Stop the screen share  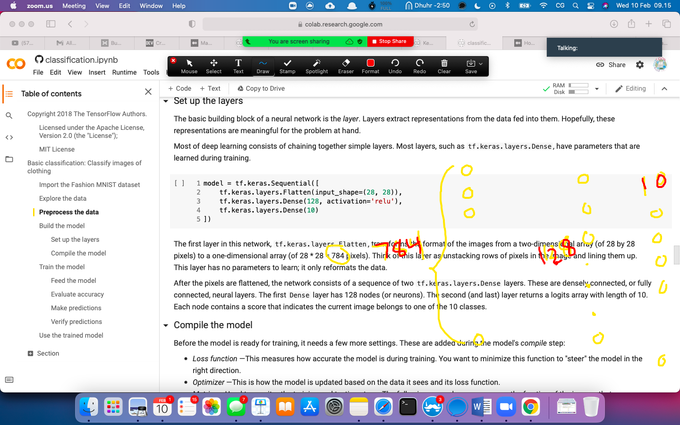pyautogui.click(x=390, y=42)
